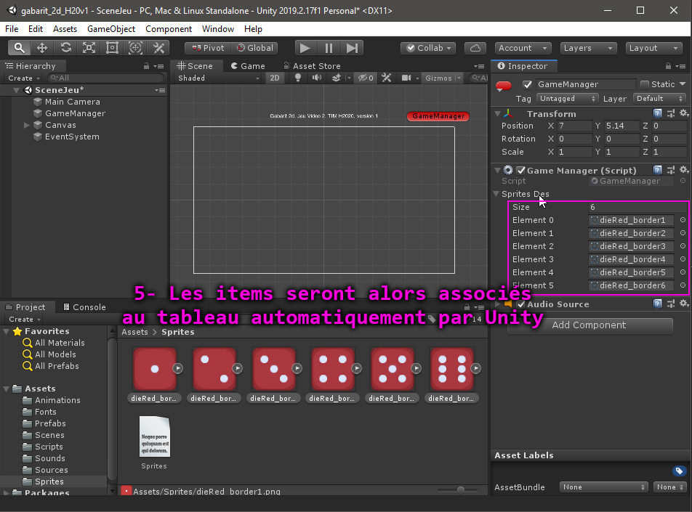Click the cloud services icon
The width and height of the screenshot is (692, 512).
(x=475, y=48)
